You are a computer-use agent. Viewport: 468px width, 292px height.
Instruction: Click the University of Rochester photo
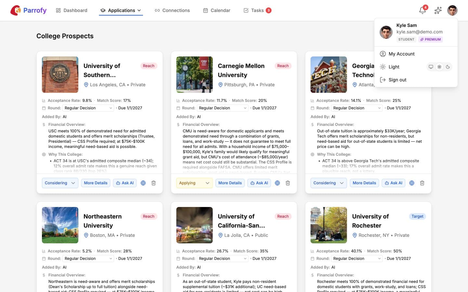pyautogui.click(x=329, y=225)
